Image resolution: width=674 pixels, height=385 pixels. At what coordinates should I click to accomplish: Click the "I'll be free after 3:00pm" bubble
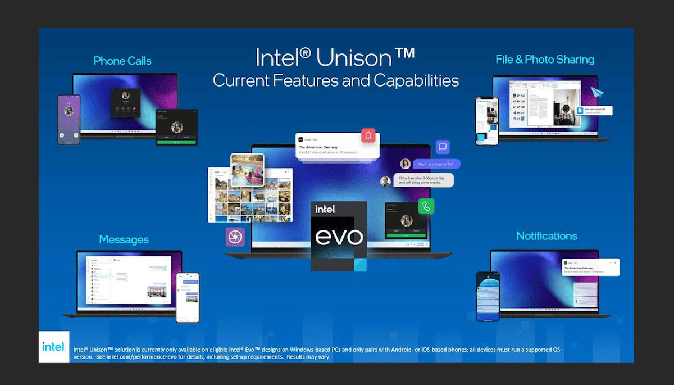click(x=423, y=180)
